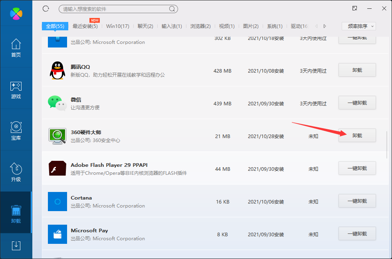Click the 2021/10/08安装 date text
Image resolution: width=392 pixels, height=259 pixels.
tap(266, 71)
